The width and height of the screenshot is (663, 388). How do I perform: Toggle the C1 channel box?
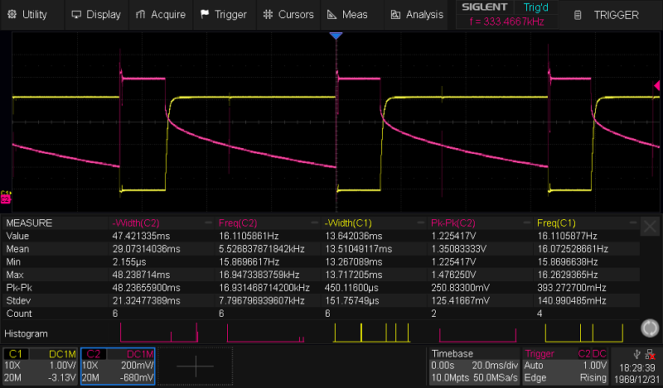coord(40,365)
